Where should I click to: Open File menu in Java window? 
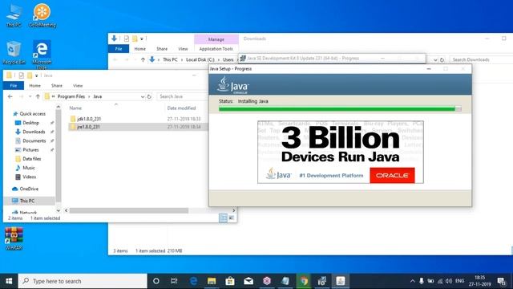(14, 86)
